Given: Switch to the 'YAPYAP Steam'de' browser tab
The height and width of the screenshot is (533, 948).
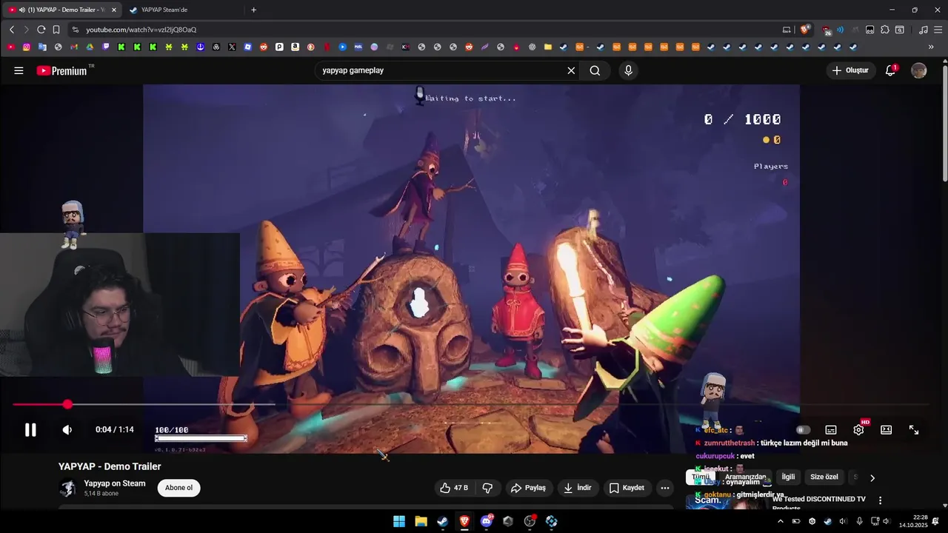Looking at the screenshot, I should pyautogui.click(x=164, y=10).
